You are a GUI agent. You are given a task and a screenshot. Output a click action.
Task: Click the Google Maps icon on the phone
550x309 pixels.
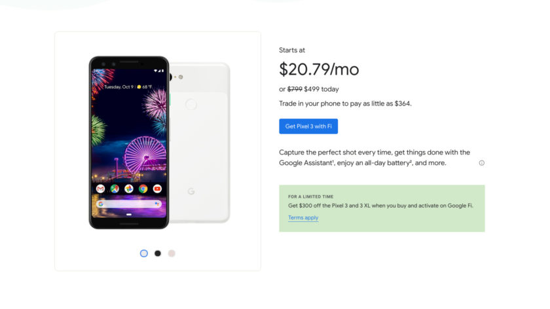(115, 189)
